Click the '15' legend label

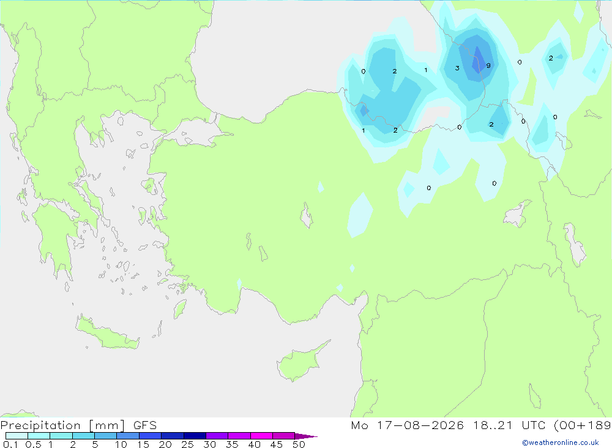[x=143, y=444]
